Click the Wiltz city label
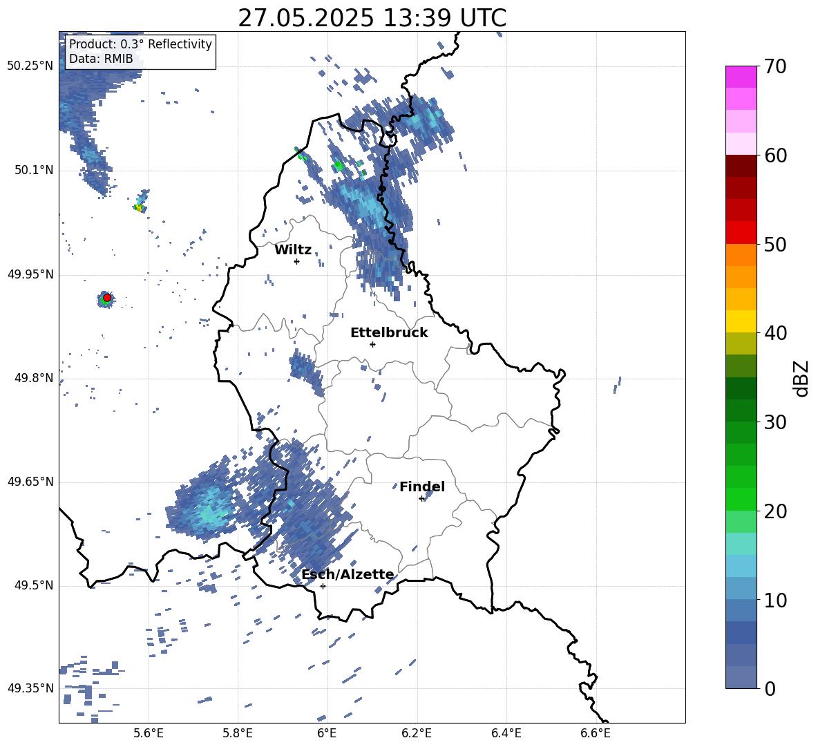 click(293, 250)
